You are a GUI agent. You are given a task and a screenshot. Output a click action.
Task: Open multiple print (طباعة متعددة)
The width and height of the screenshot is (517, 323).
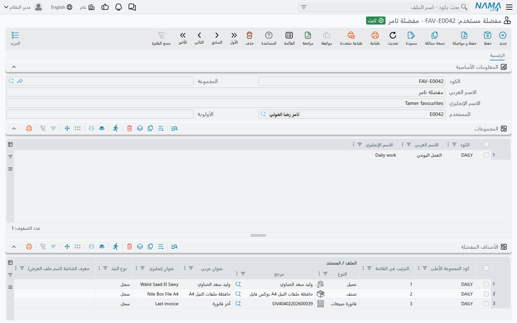click(351, 35)
